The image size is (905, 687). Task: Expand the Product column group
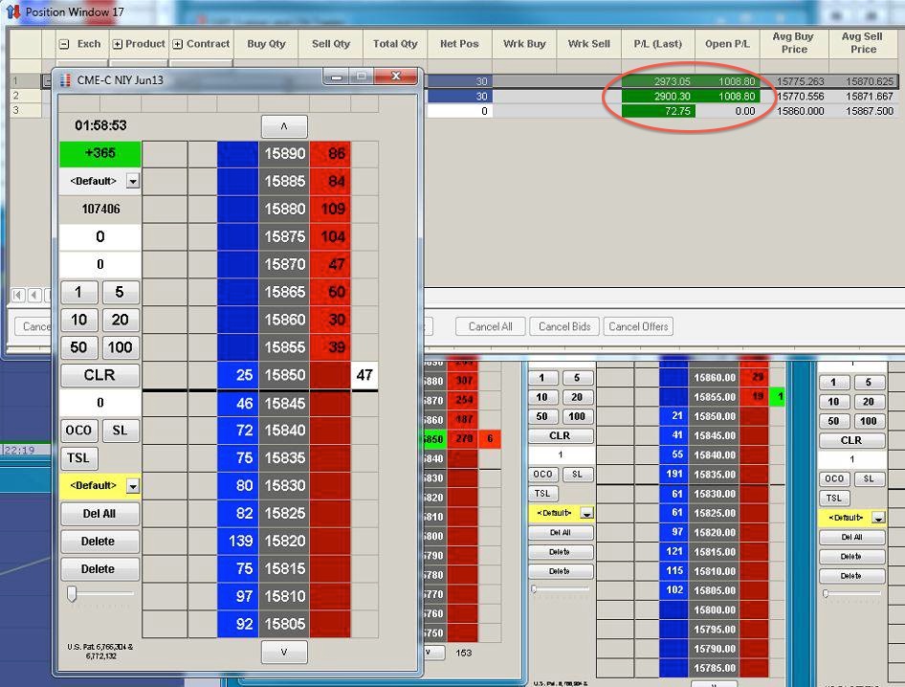click(118, 44)
